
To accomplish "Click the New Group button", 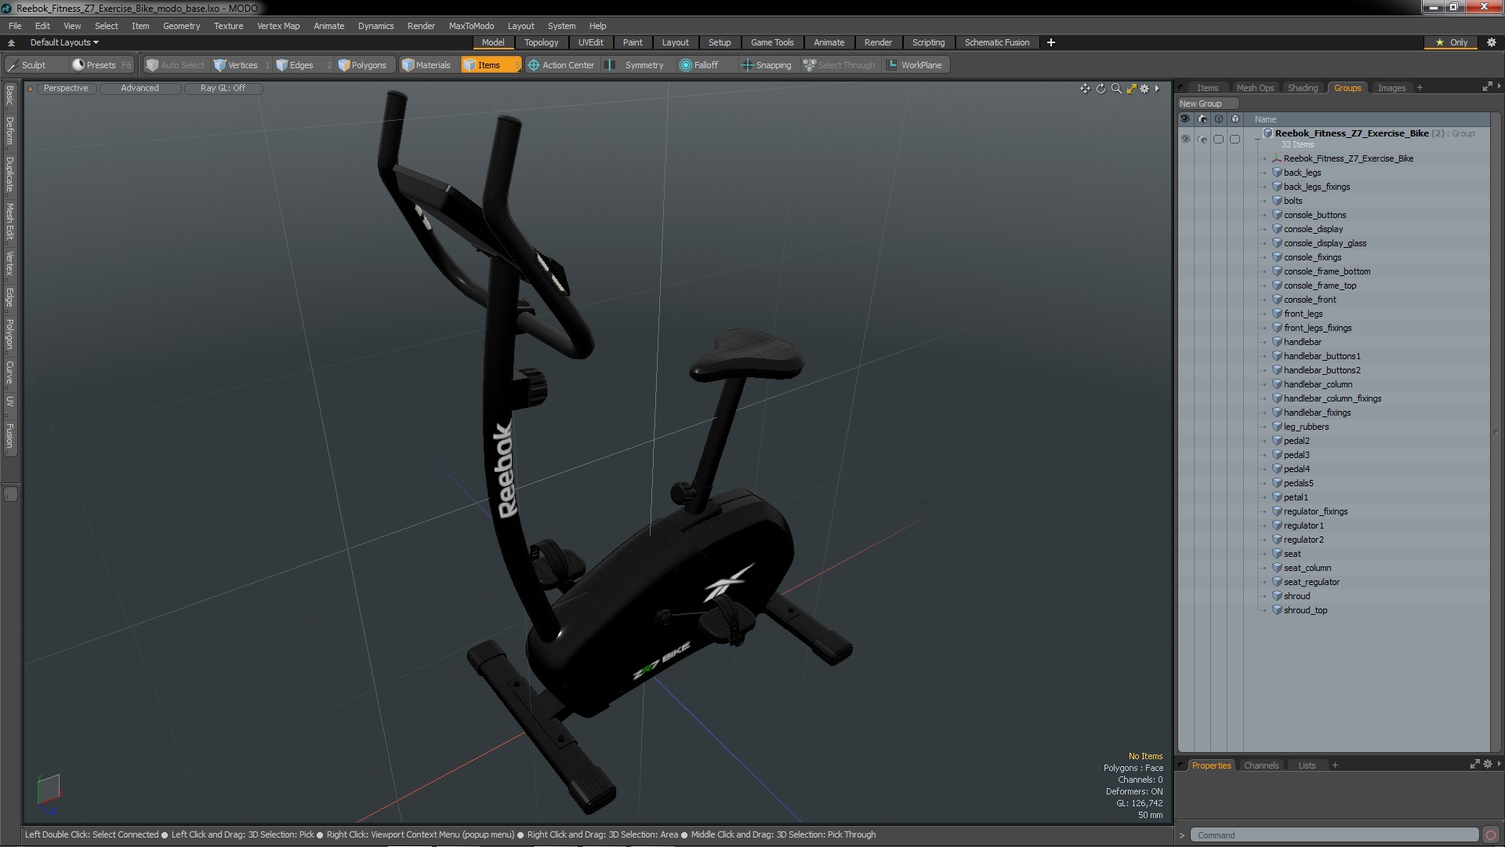I will (1207, 104).
